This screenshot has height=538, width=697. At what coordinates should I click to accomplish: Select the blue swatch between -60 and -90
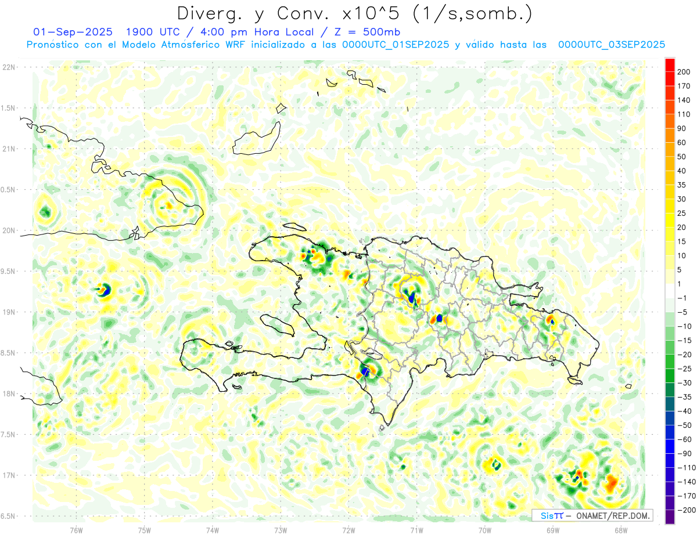click(670, 446)
